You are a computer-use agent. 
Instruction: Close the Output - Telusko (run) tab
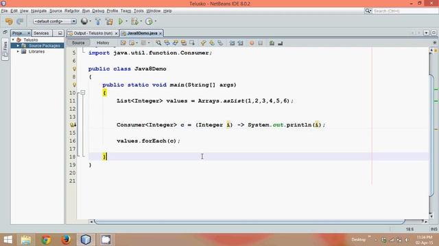pos(116,33)
